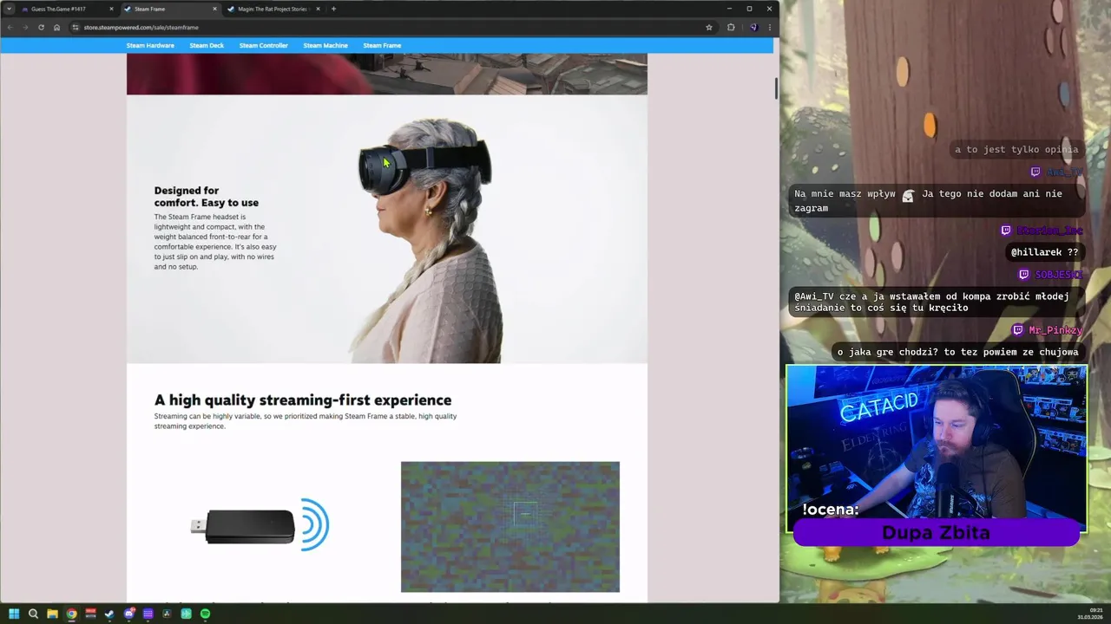Open the Steam Controller nav link
The width and height of the screenshot is (1111, 624).
[263, 45]
